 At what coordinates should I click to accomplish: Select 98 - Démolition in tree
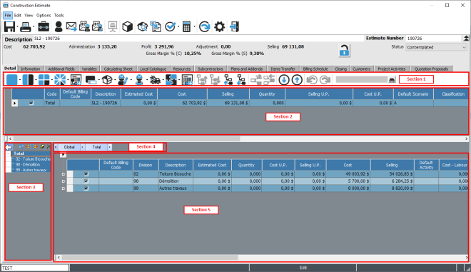(28, 164)
